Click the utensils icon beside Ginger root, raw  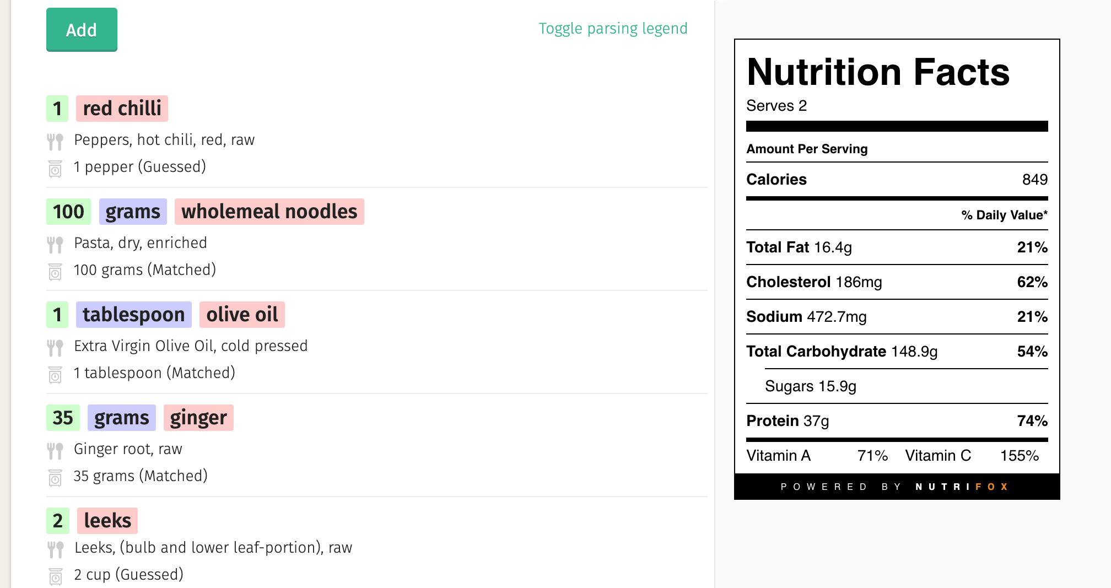(55, 450)
